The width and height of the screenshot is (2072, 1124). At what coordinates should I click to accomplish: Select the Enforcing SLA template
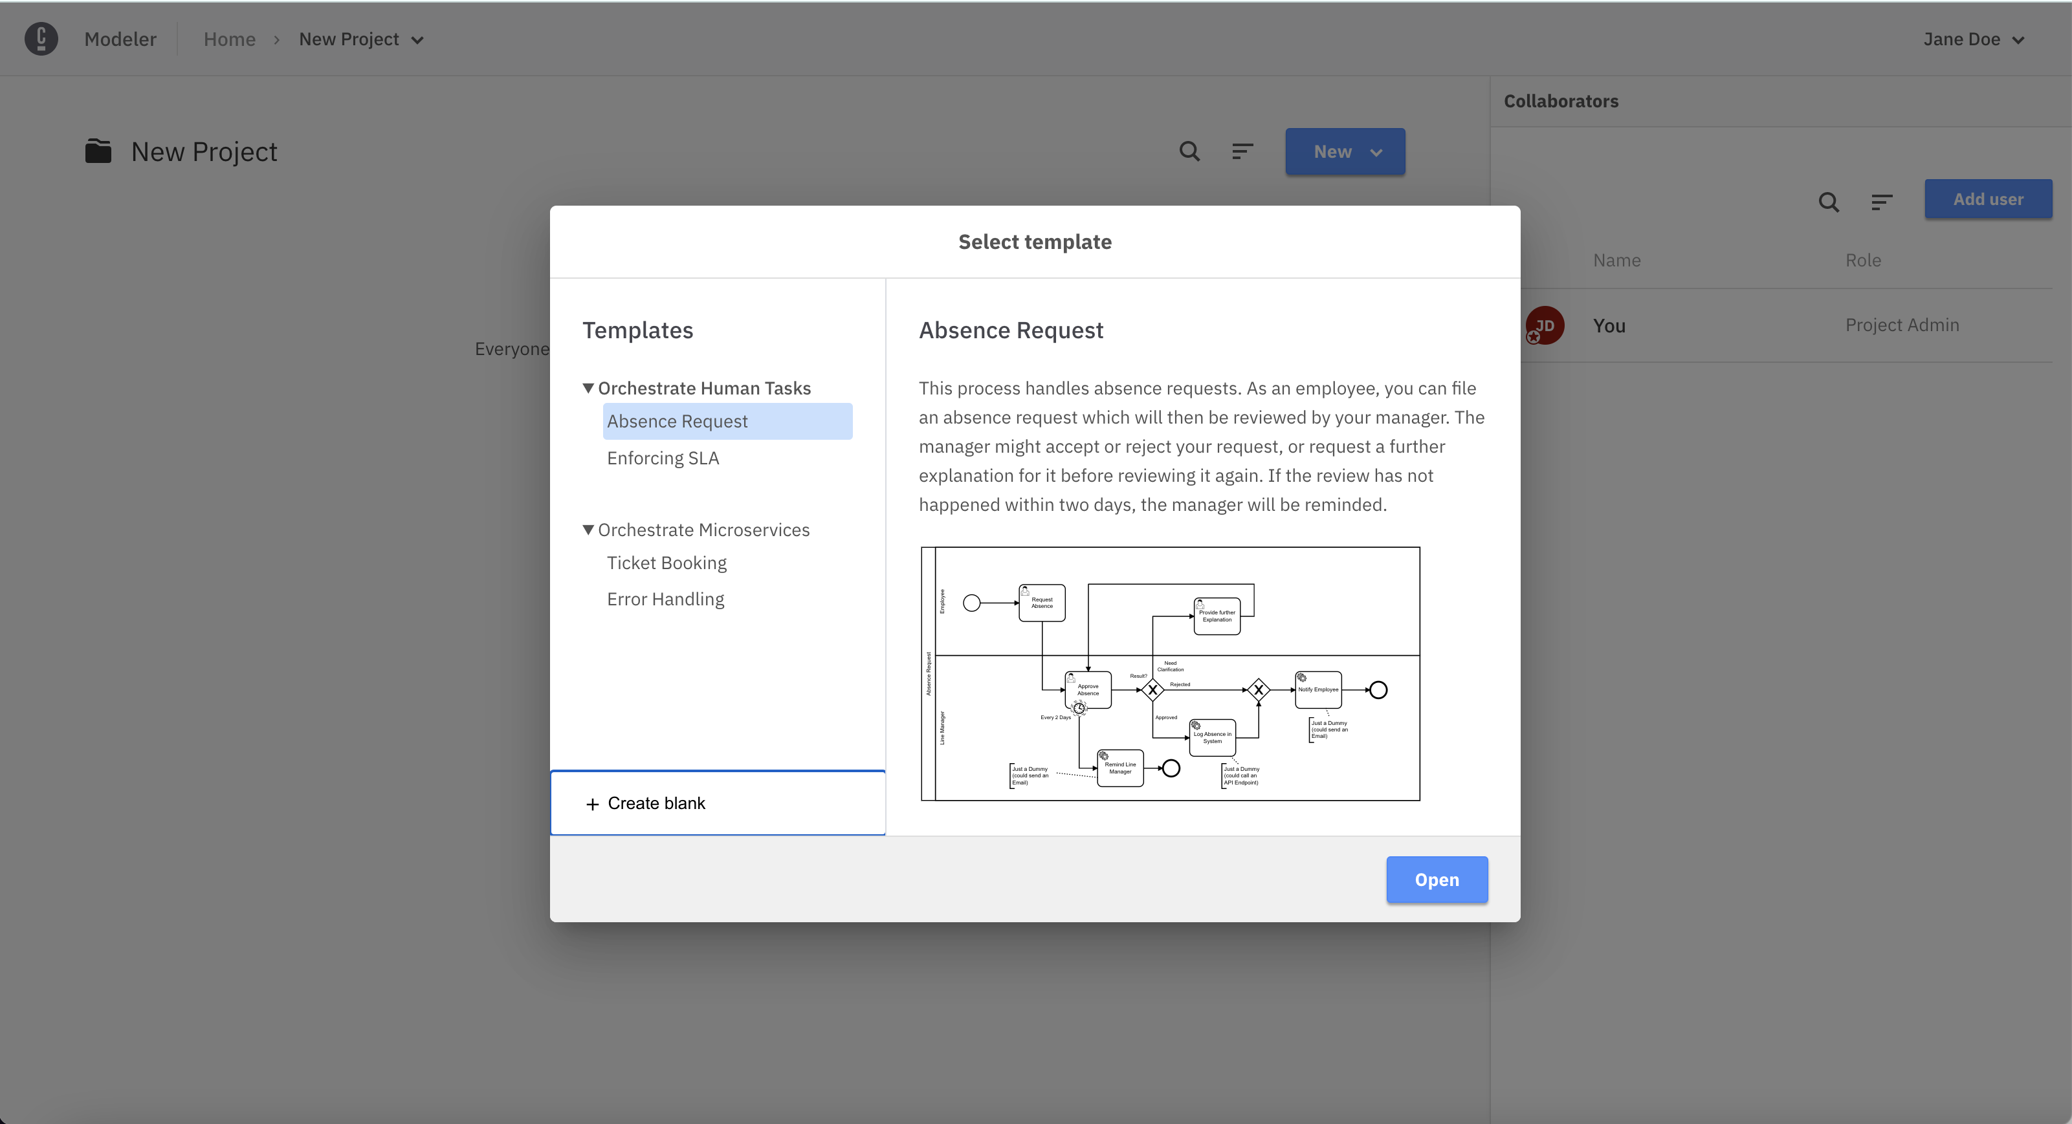[663, 457]
